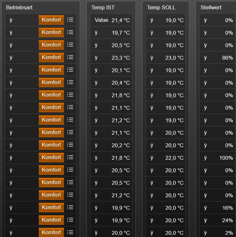The image size is (236, 237).
Task: Click the ÿ icon beside 100% Stellwert
Action: [205, 158]
